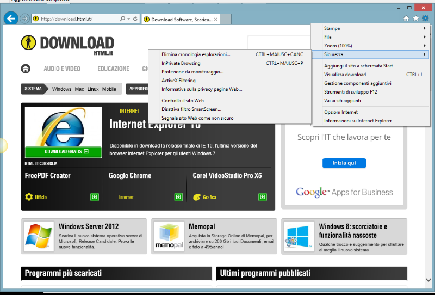Click the refresh icon in address bar

(x=135, y=19)
